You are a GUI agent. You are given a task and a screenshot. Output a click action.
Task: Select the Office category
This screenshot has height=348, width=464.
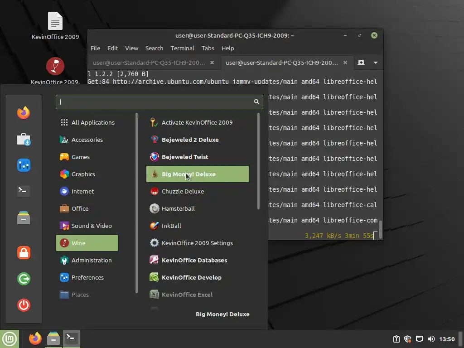pos(87,208)
